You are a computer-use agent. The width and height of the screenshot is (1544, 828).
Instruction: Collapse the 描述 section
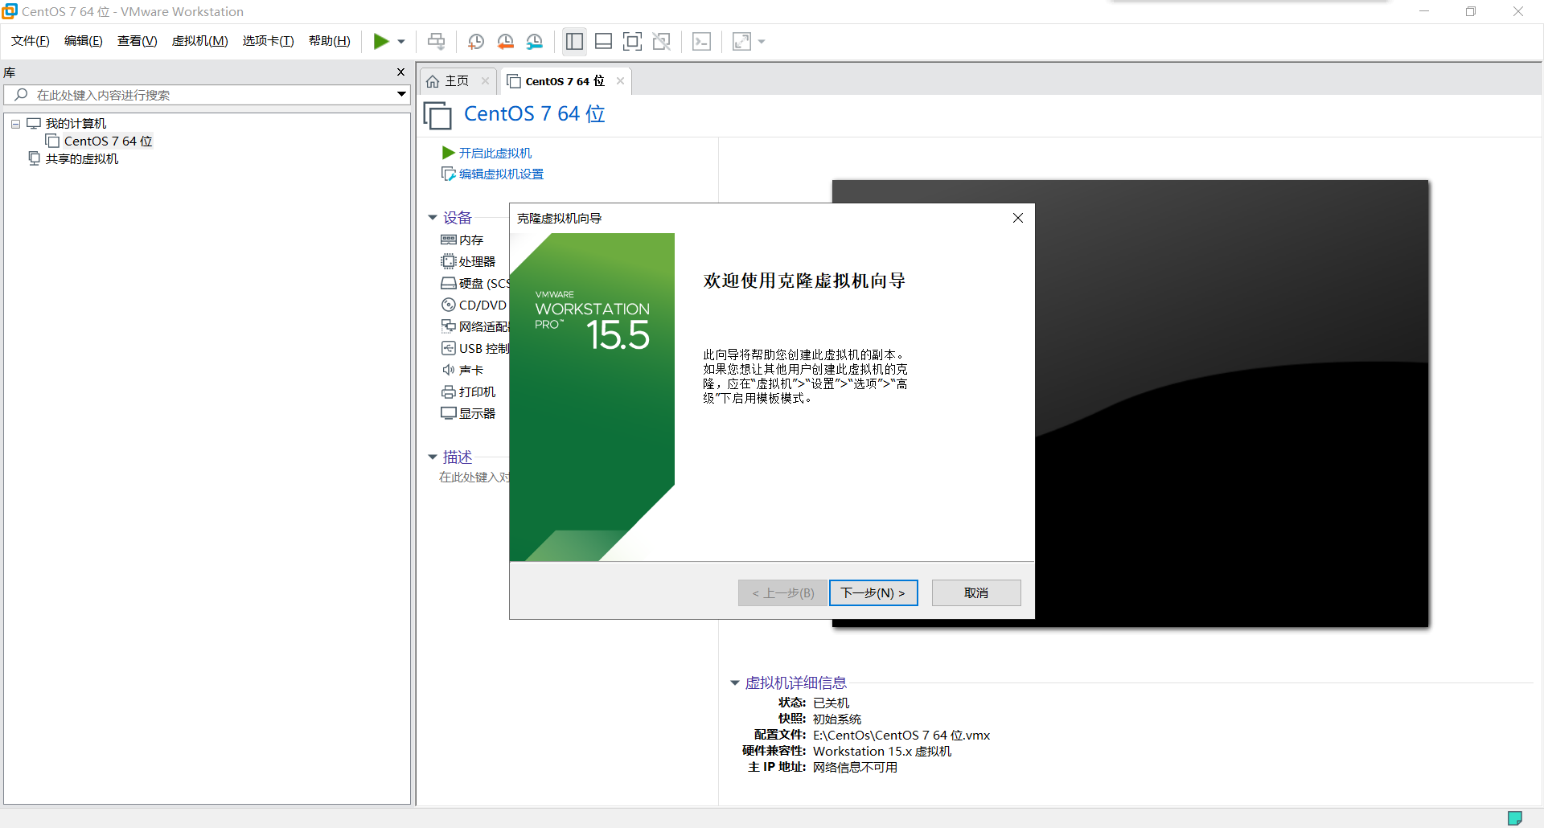433,457
